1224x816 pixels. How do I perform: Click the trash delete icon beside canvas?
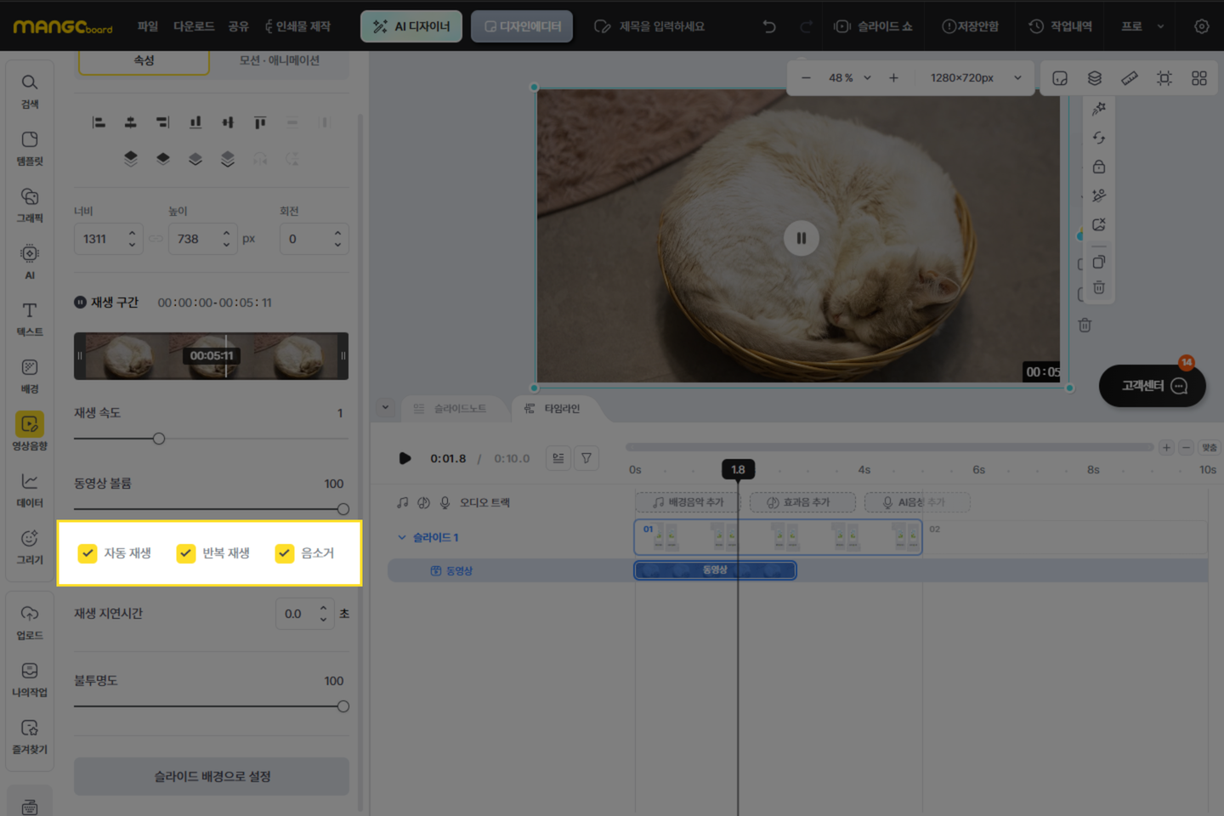coord(1099,287)
